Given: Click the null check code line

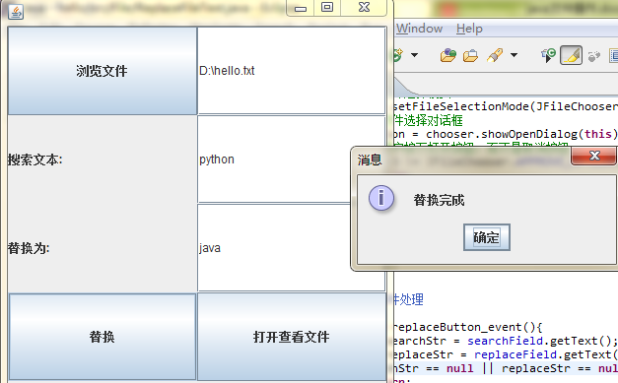Looking at the screenshot, I should 506,368.
